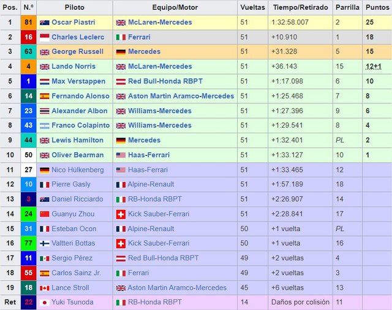The width and height of the screenshot is (392, 310).
Task: Click the Equipo/Motor column header
Action: pos(175,7)
